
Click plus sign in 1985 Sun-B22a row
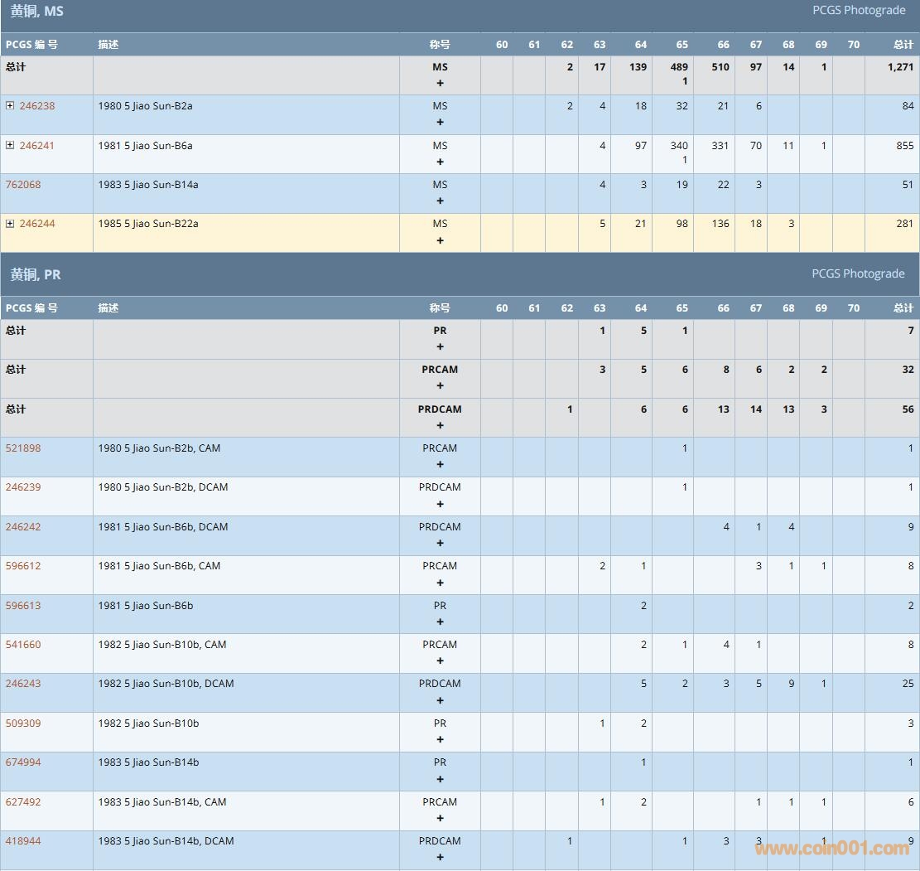(x=440, y=240)
